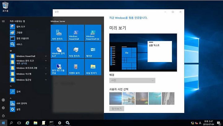Click the settings gear in Start rail
Image resolution: width=223 pixels, height=126 pixels.
point(3,108)
